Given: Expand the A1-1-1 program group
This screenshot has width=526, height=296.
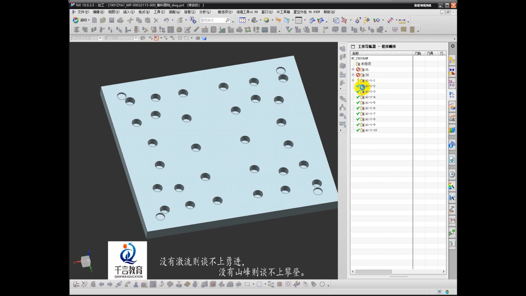Looking at the screenshot, I should click(353, 80).
